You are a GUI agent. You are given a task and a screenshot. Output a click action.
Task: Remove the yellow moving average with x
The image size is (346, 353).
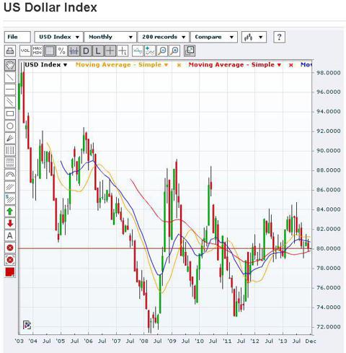point(179,65)
